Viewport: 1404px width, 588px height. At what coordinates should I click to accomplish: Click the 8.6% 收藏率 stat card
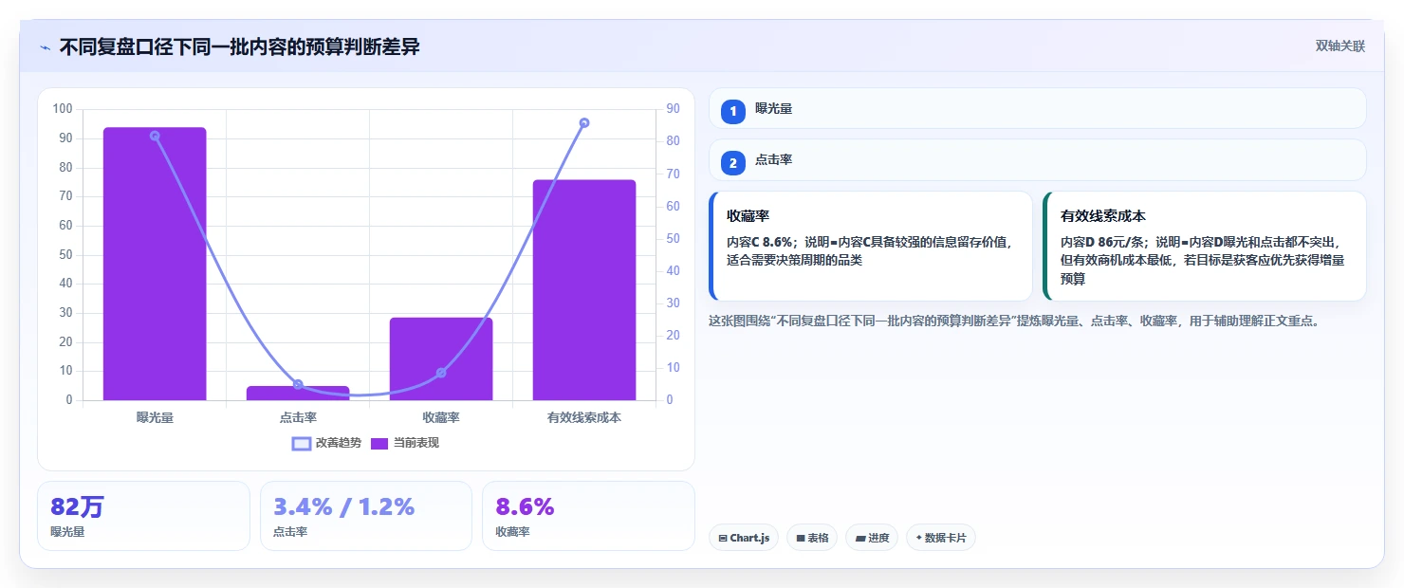click(588, 516)
